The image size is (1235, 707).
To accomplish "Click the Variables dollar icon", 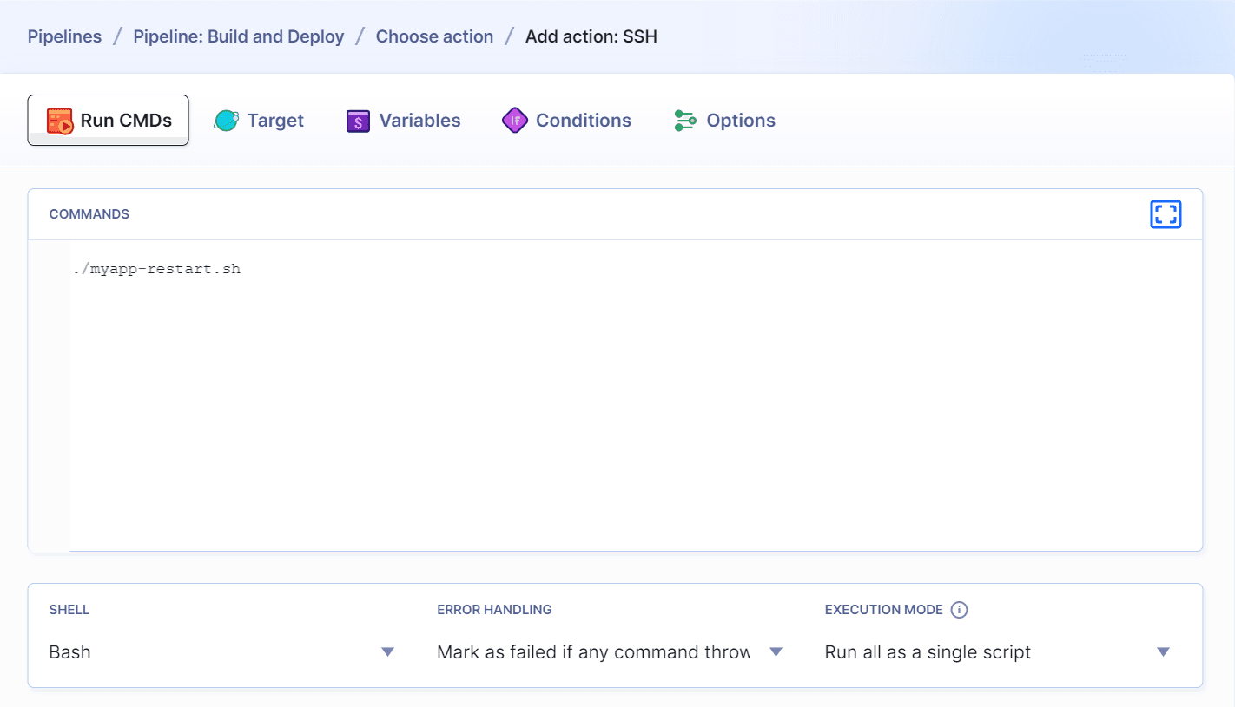I will click(357, 120).
